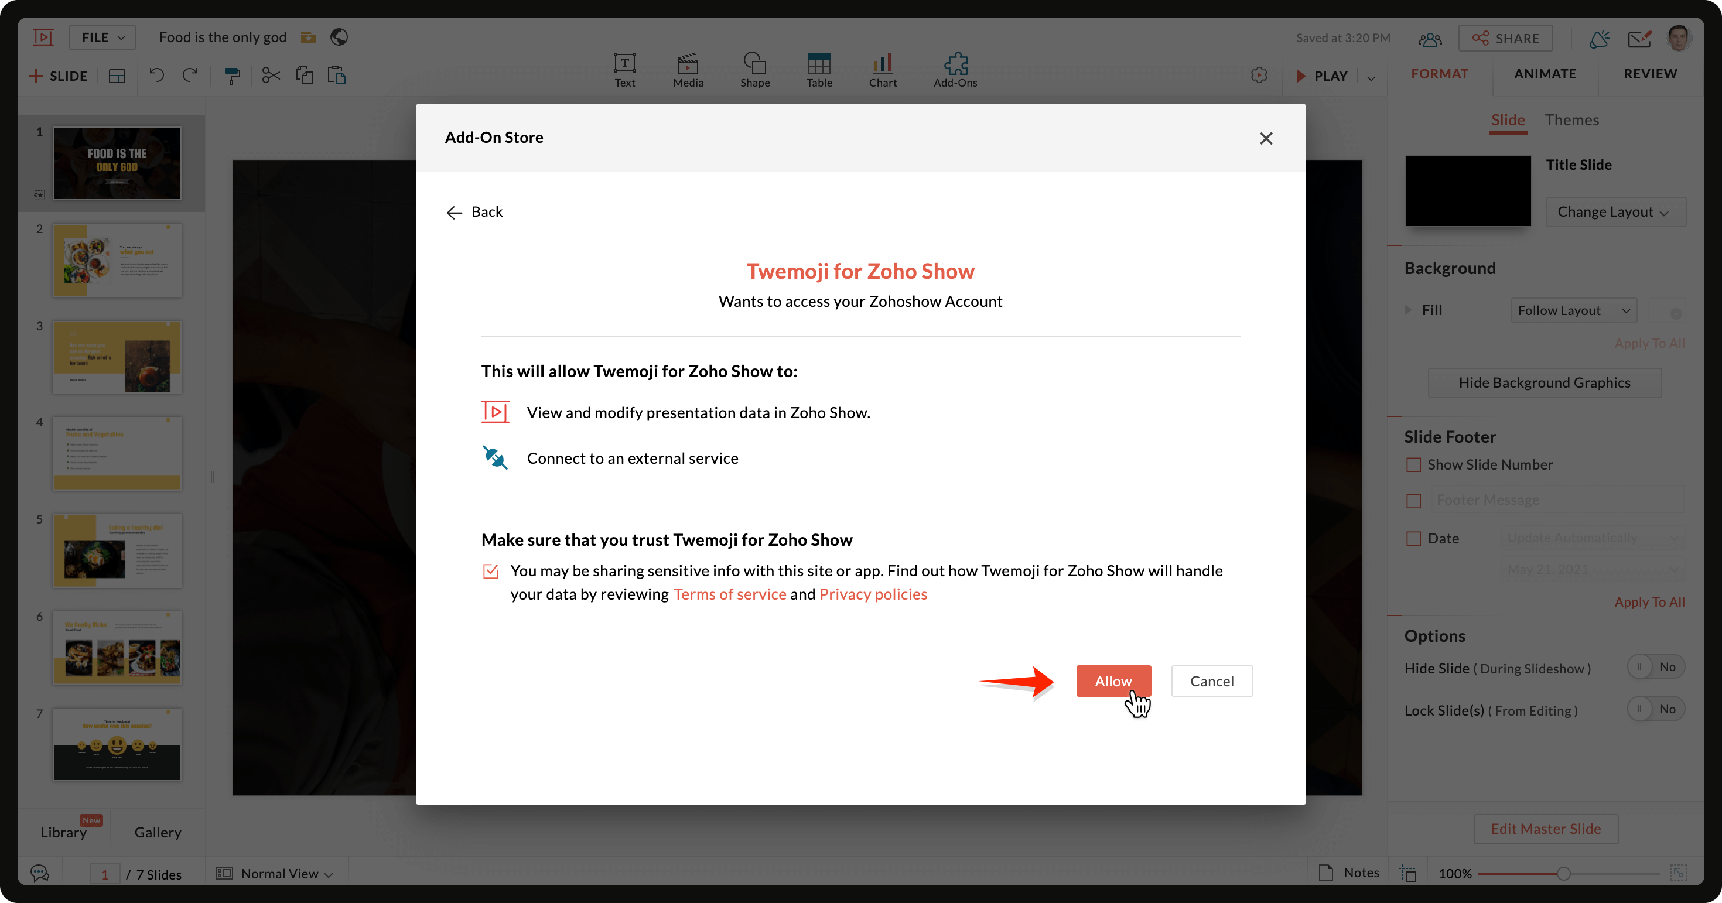
Task: Expand the Change Layout dropdown
Action: coord(1615,212)
